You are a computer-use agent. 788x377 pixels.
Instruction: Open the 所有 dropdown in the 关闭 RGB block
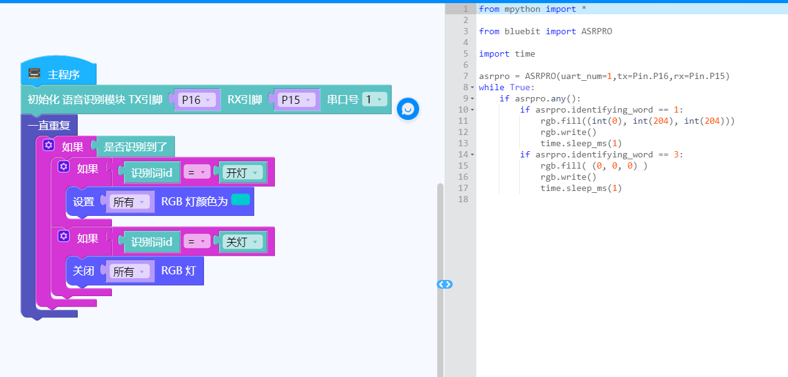point(129,272)
